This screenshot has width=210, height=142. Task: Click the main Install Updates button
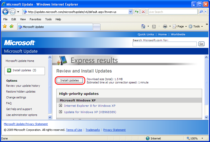[x=70, y=81]
